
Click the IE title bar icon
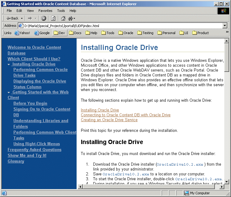tap(4, 4)
